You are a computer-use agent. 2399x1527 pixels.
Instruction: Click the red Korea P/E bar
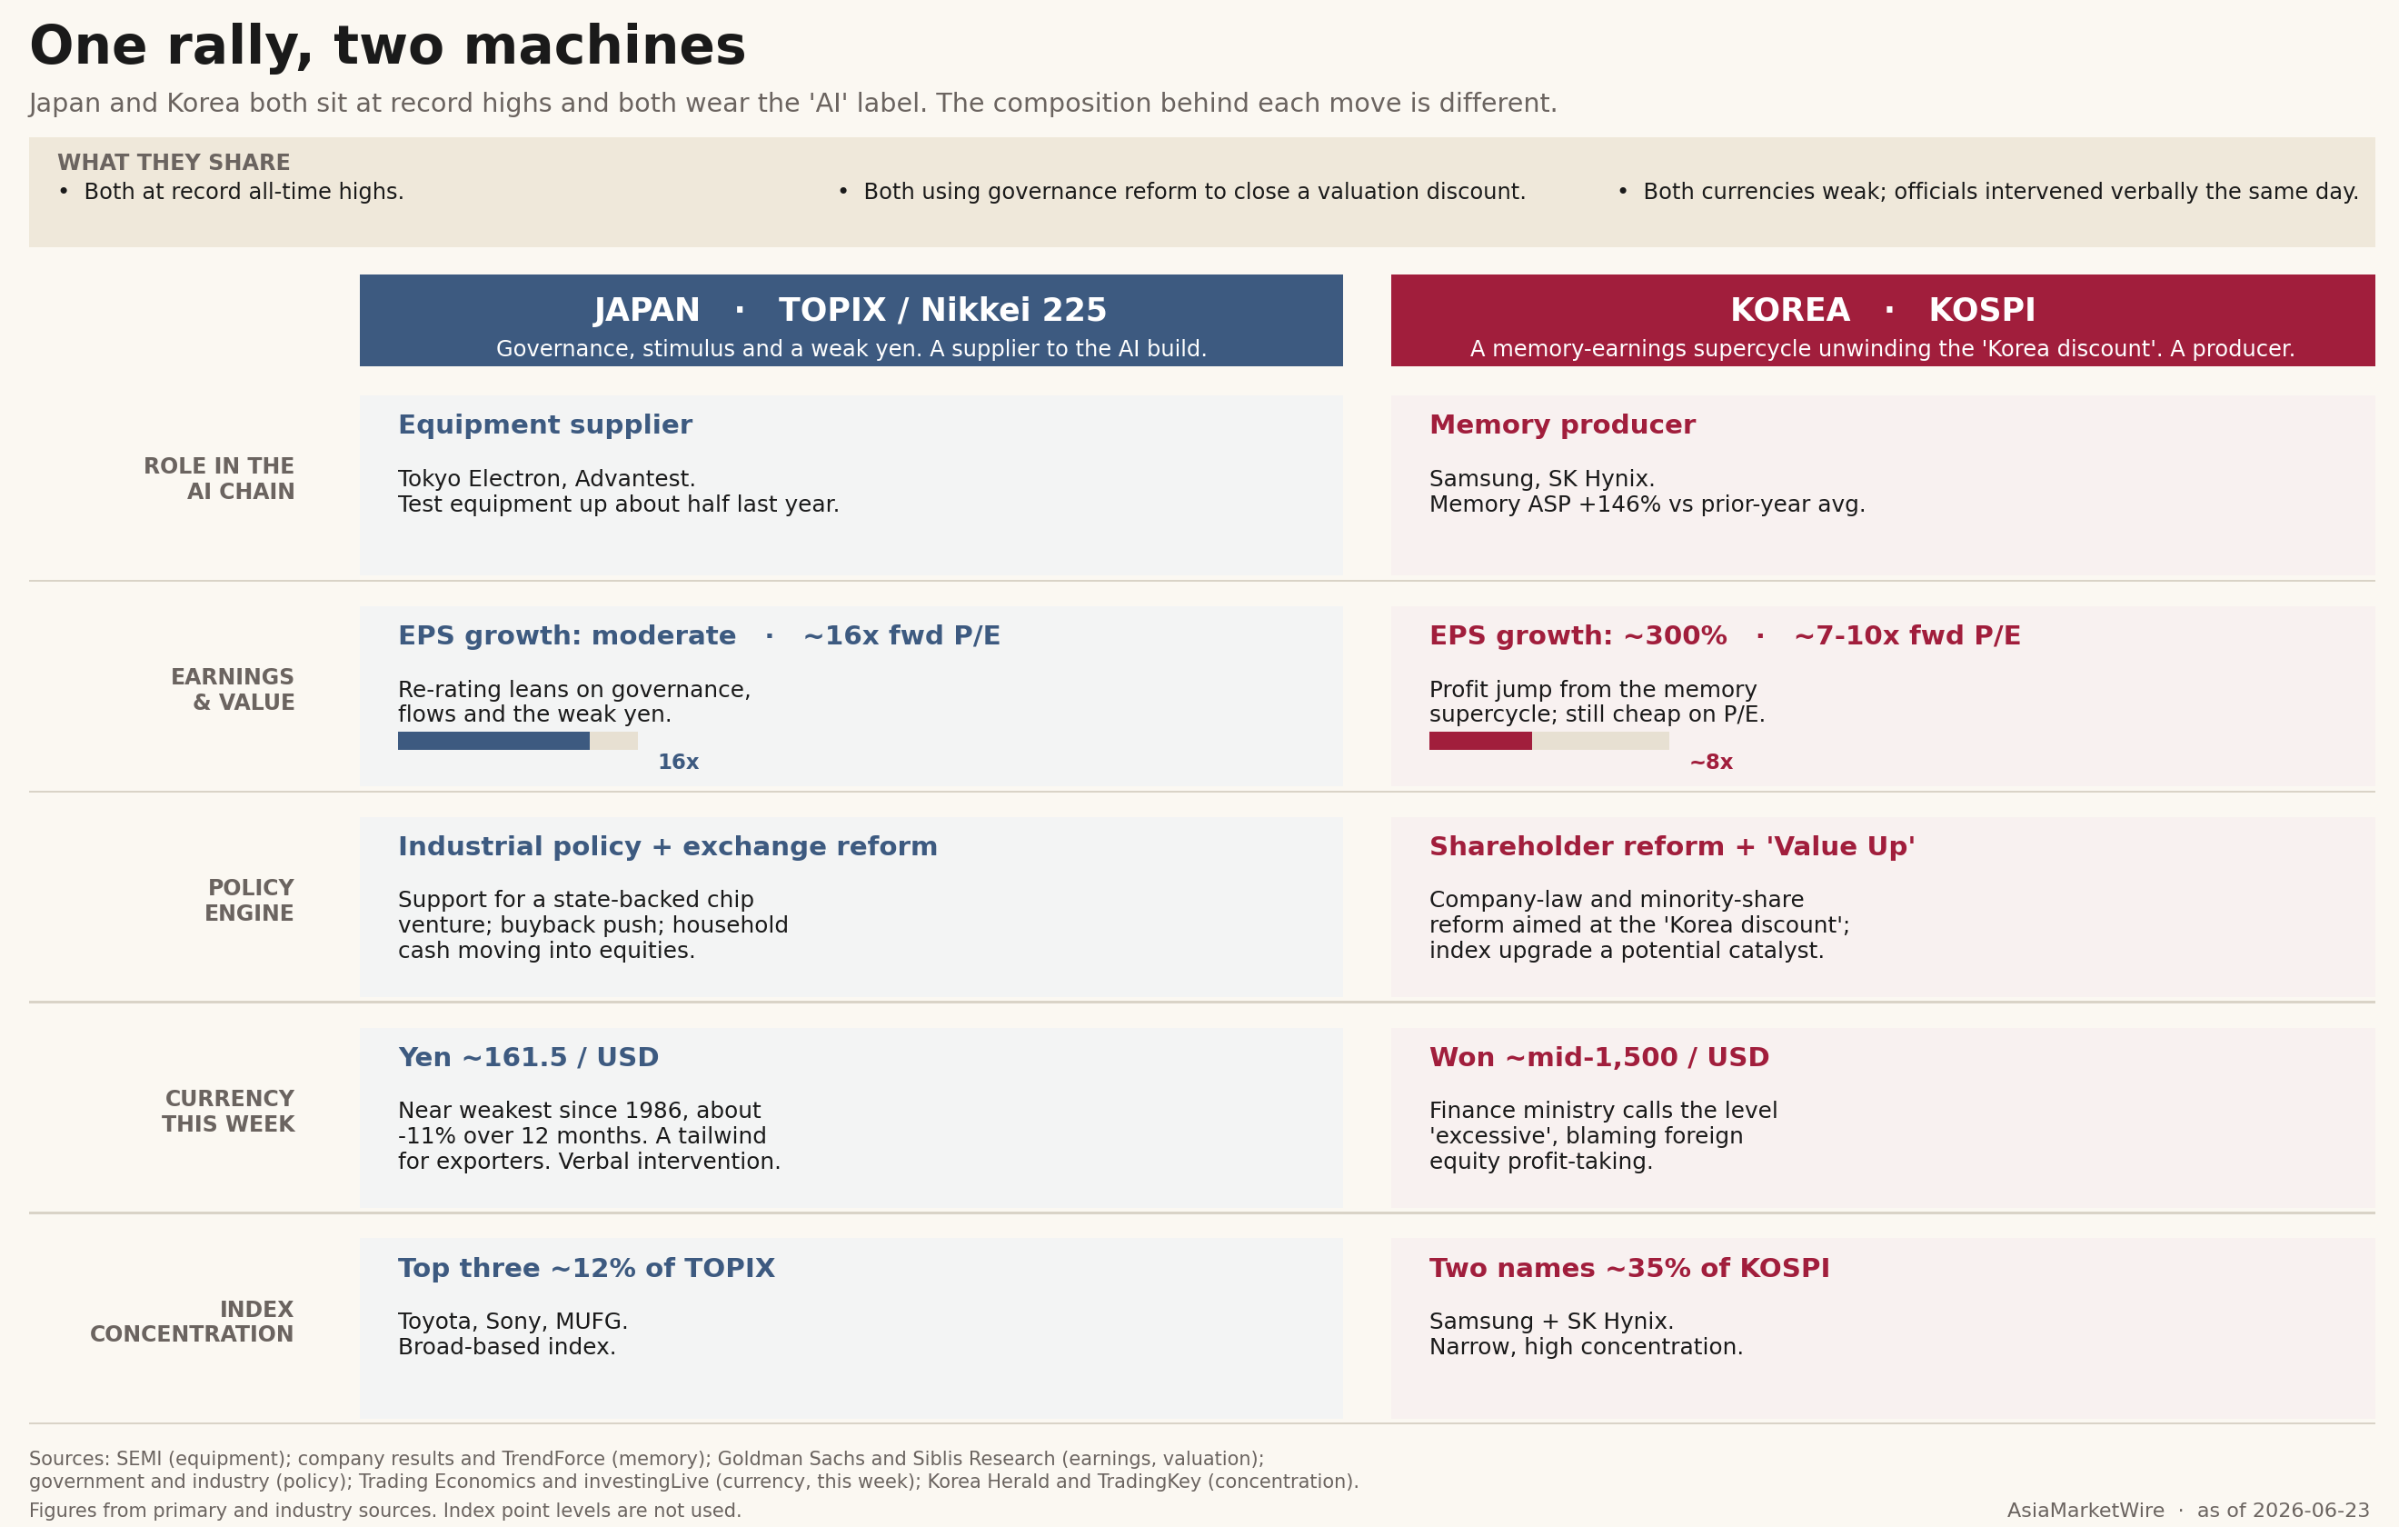1479,741
